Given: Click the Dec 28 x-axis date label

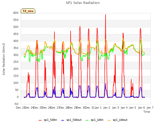Looking at the screenshot, I should click(x=64, y=108).
